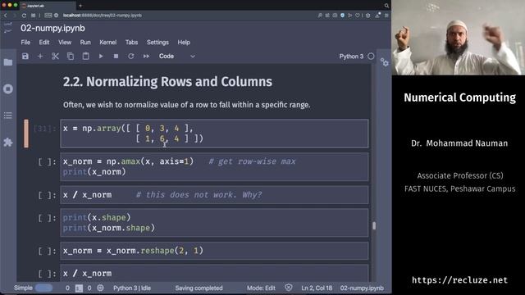525x295 pixels.
Task: Select the blue collapser bar of the active cell
Action: pos(26,134)
